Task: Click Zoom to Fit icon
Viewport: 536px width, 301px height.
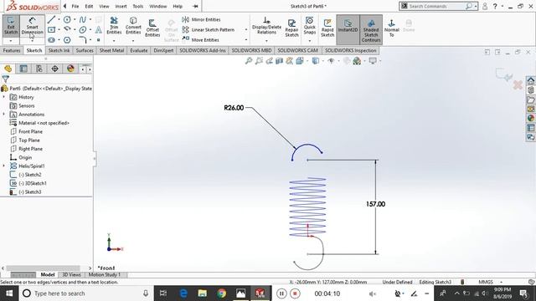Action: (x=249, y=61)
